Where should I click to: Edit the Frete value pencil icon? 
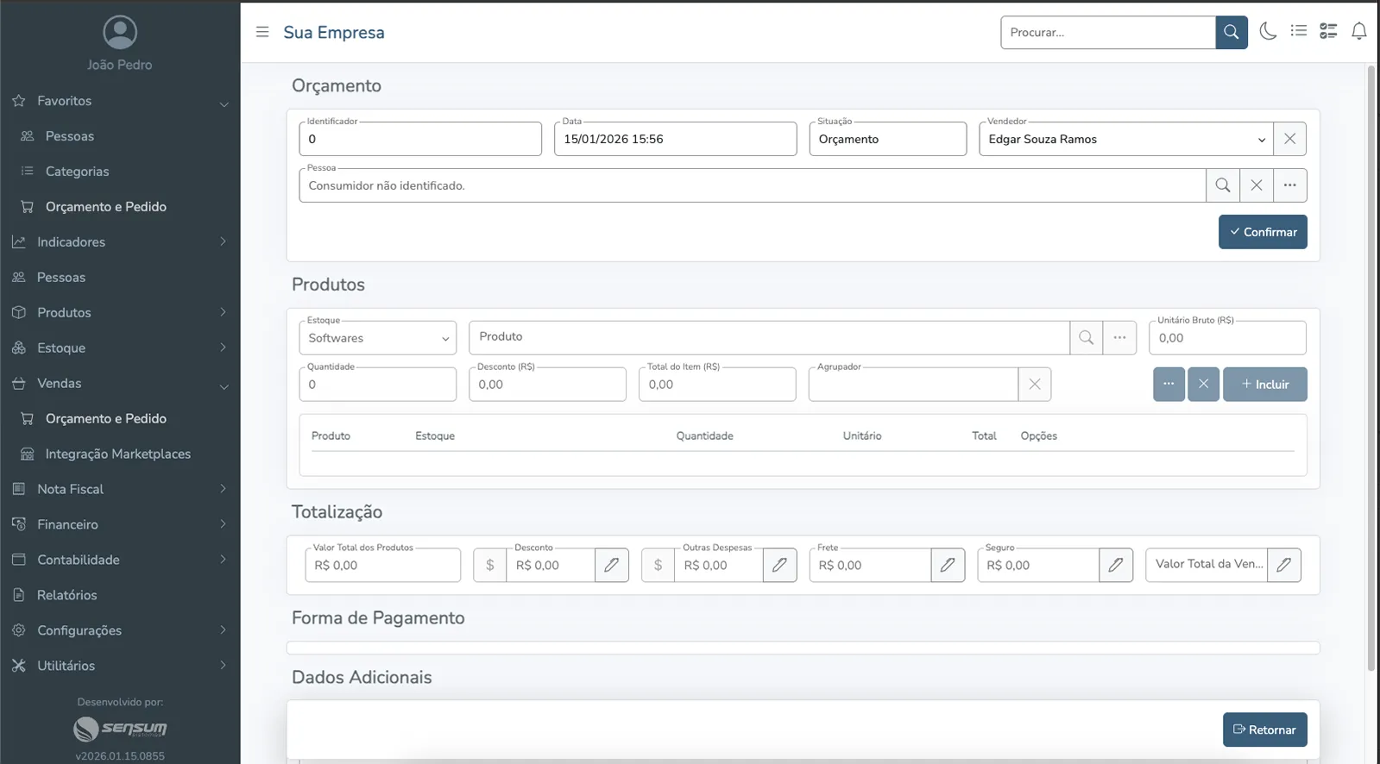tap(948, 566)
